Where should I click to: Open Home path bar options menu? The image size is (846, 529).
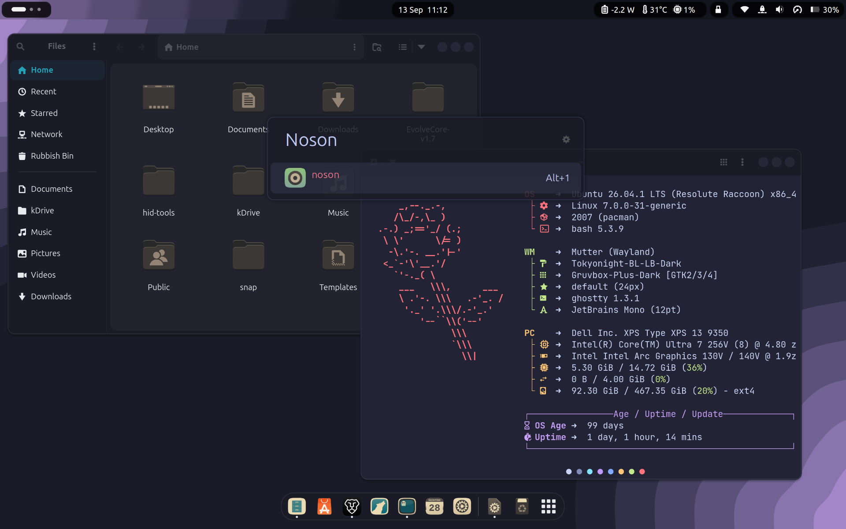pos(354,47)
